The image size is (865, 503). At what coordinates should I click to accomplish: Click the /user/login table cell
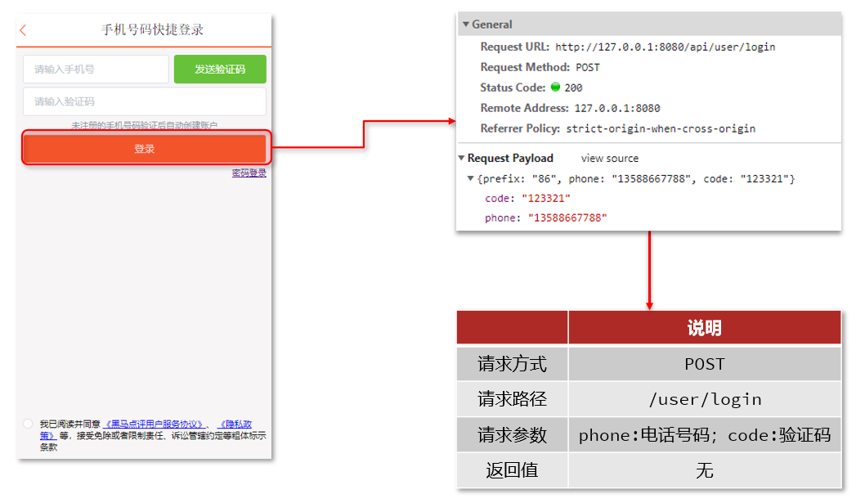pyautogui.click(x=704, y=399)
